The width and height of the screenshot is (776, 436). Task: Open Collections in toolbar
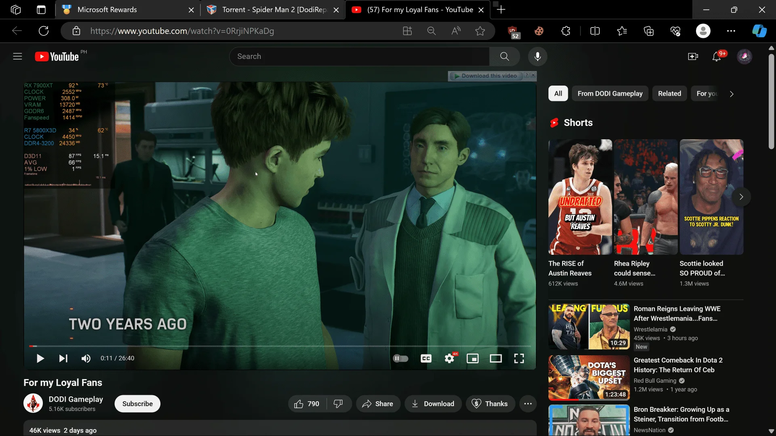pyautogui.click(x=649, y=31)
